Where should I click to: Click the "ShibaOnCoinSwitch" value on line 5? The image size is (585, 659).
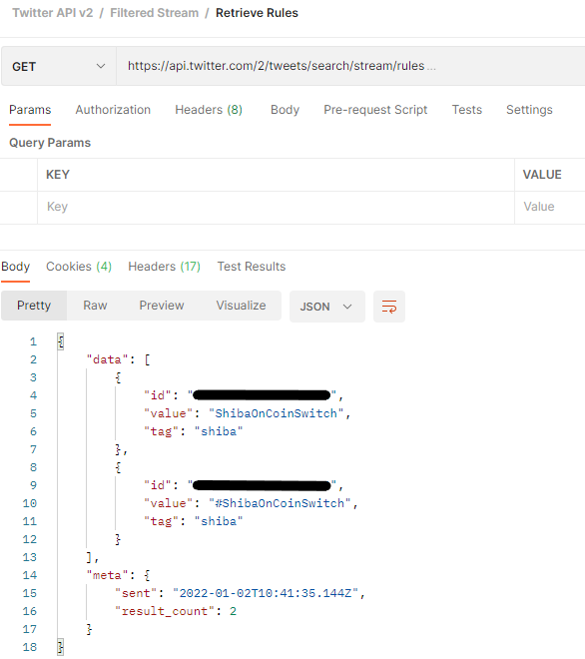coord(277,413)
